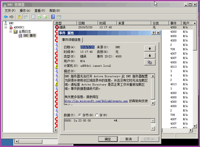The height and width of the screenshot is (147, 200).
Task: Open the 操作(A) menu
Action: pos(25,11)
